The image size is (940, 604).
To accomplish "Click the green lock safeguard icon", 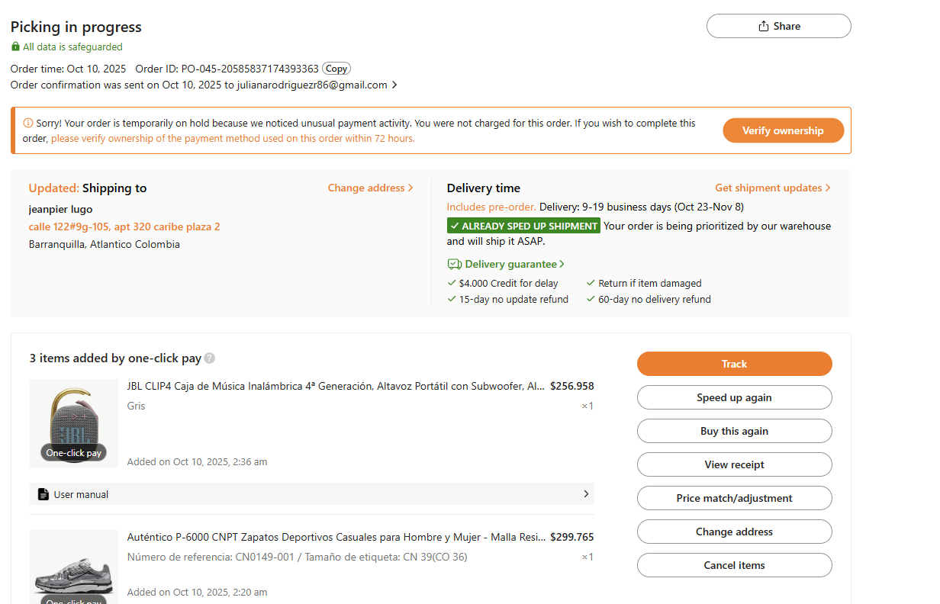I will (16, 47).
